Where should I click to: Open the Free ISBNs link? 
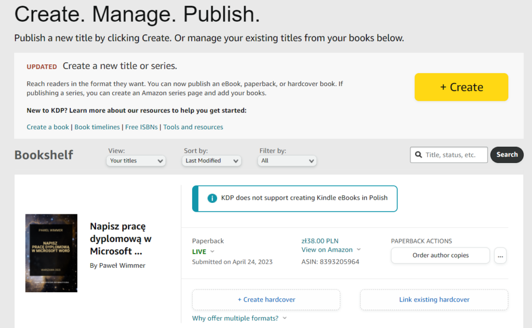tap(142, 127)
